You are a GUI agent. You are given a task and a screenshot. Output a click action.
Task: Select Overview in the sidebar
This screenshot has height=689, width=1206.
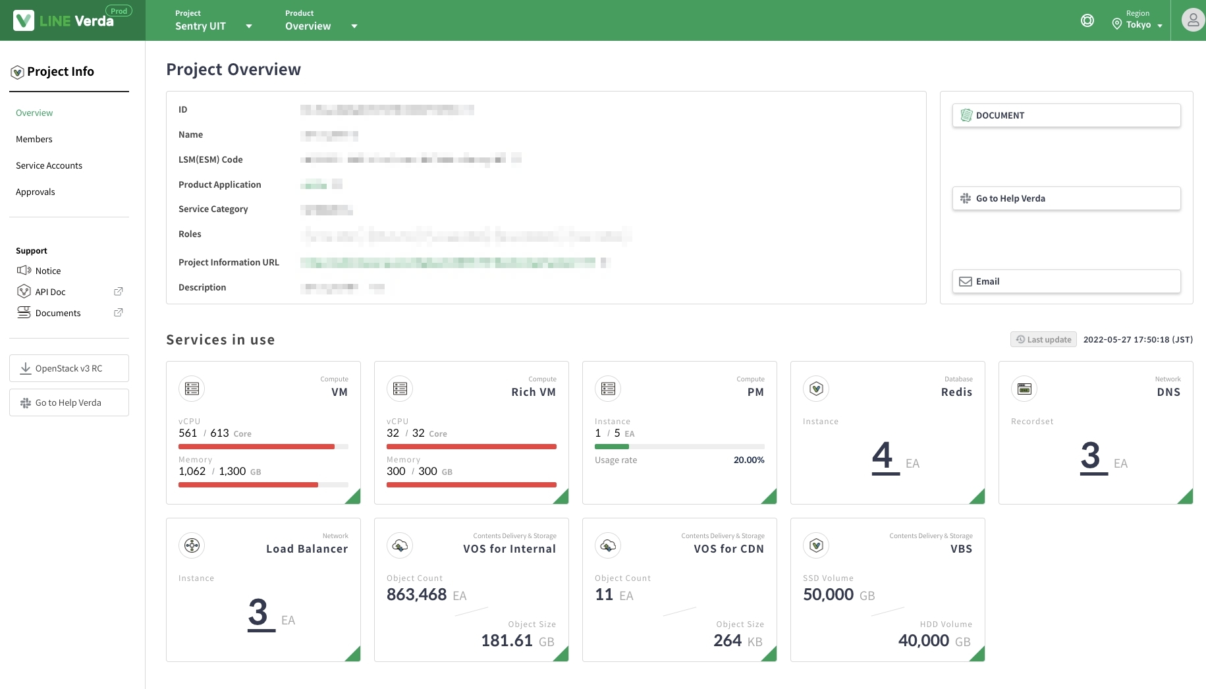coord(34,113)
